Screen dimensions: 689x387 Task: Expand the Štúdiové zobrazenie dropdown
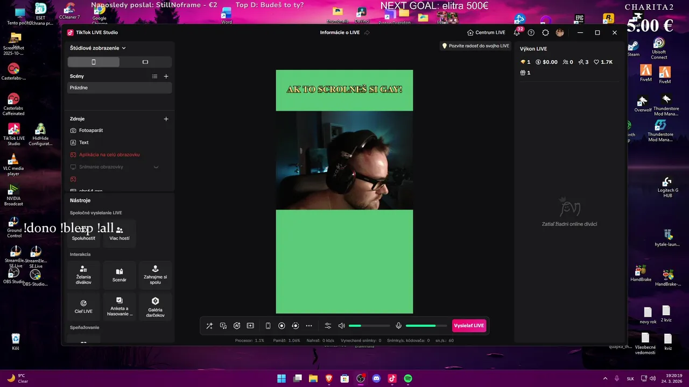point(98,48)
